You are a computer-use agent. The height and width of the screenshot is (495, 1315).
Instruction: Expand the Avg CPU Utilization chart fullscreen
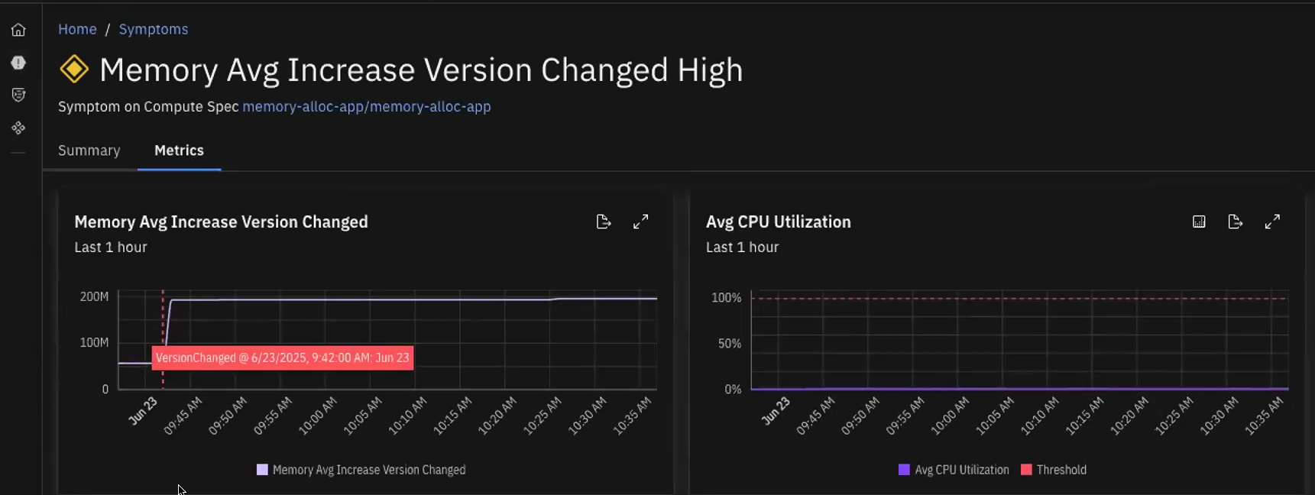click(1272, 222)
